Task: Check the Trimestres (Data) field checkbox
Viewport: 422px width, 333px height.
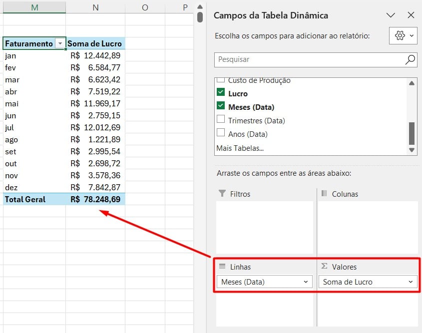Action: (x=221, y=119)
